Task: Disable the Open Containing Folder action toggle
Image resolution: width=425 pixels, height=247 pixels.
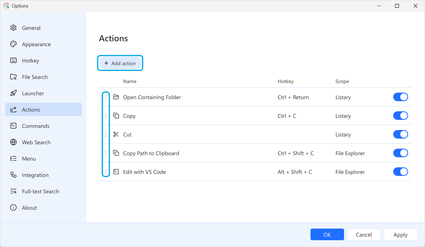Action: pos(401,97)
